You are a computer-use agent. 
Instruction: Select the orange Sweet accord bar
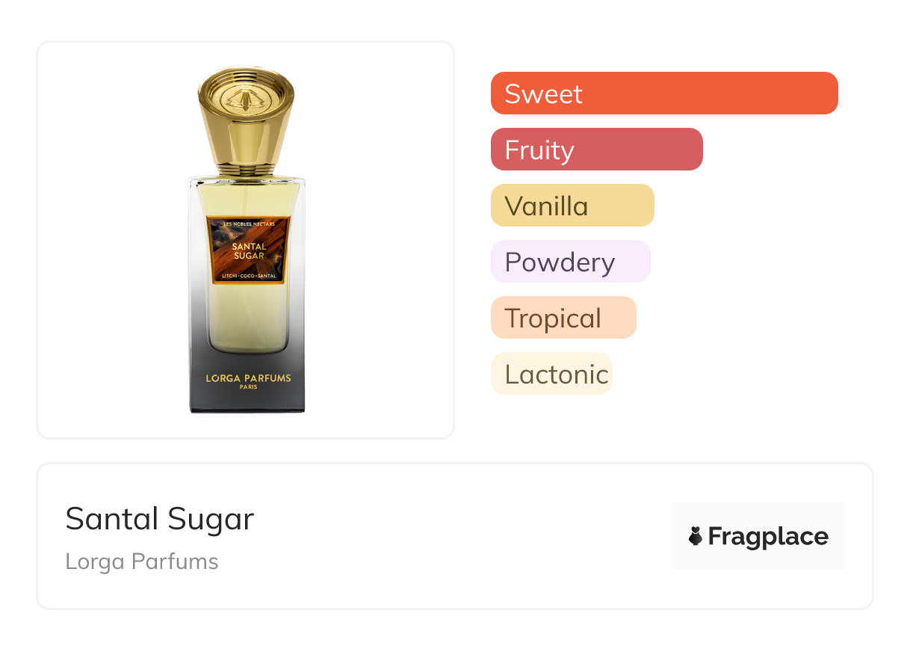click(664, 93)
